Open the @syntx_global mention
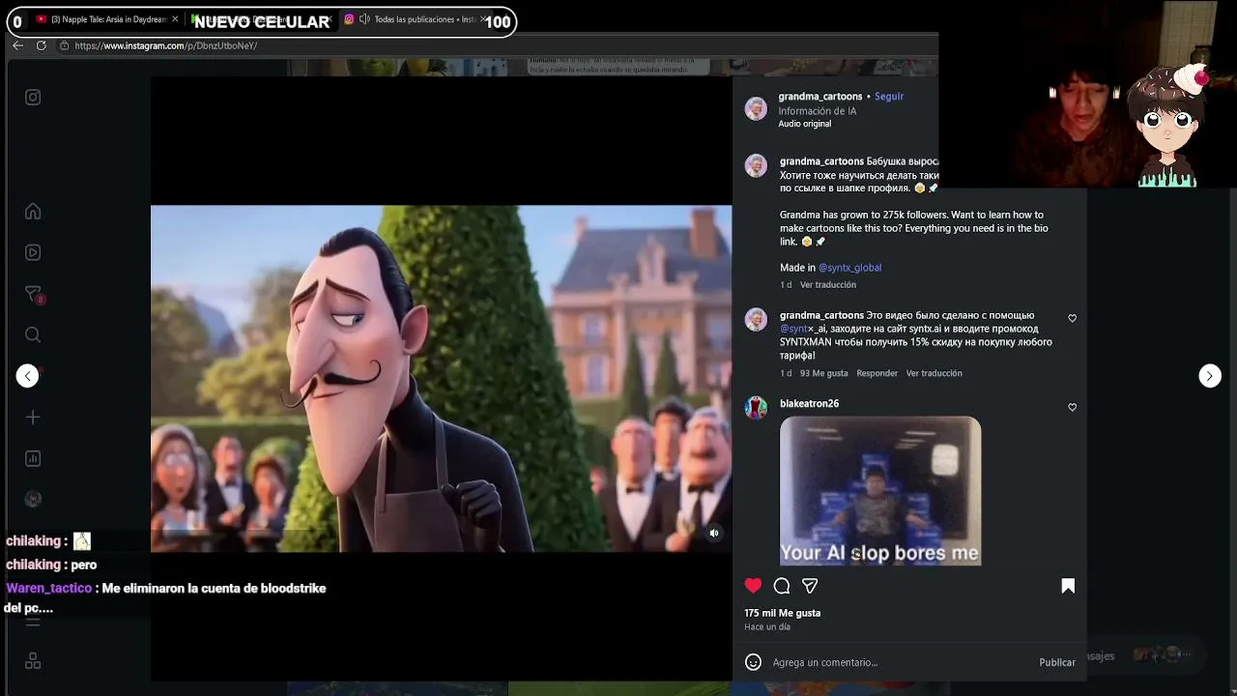 [x=850, y=268]
